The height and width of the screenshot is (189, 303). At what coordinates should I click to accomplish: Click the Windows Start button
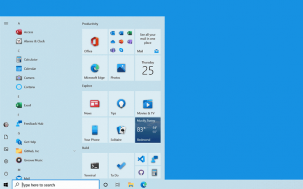[6, 184]
